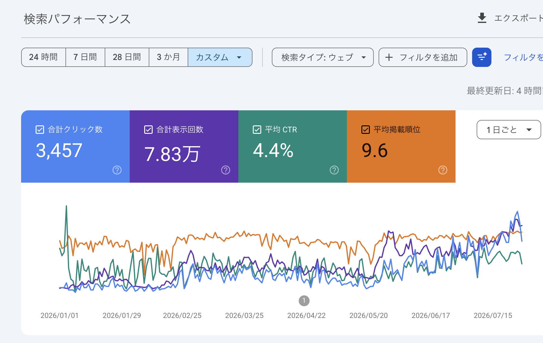The width and height of the screenshot is (543, 343).
Task: Click the 2026/01/29 axis label
Action: [x=122, y=316]
